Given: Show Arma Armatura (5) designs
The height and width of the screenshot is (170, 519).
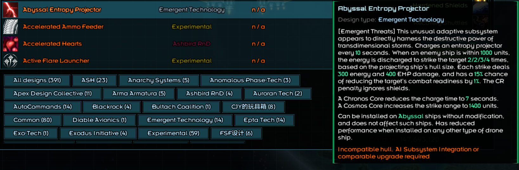Looking at the screenshot, I should (139, 94).
